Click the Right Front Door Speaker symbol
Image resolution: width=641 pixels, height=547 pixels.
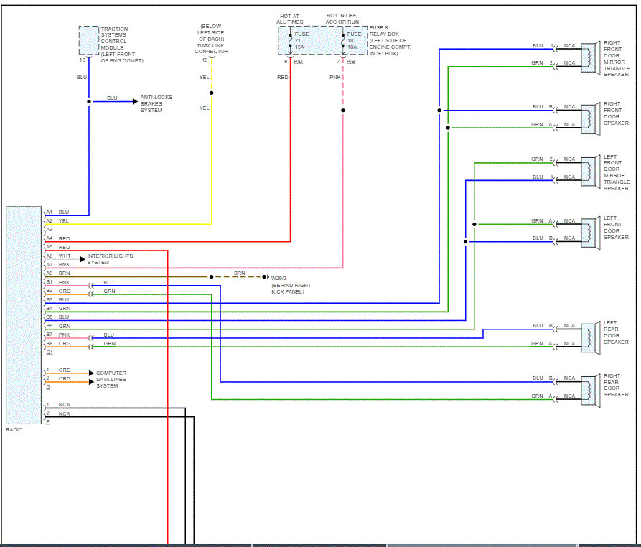(590, 119)
